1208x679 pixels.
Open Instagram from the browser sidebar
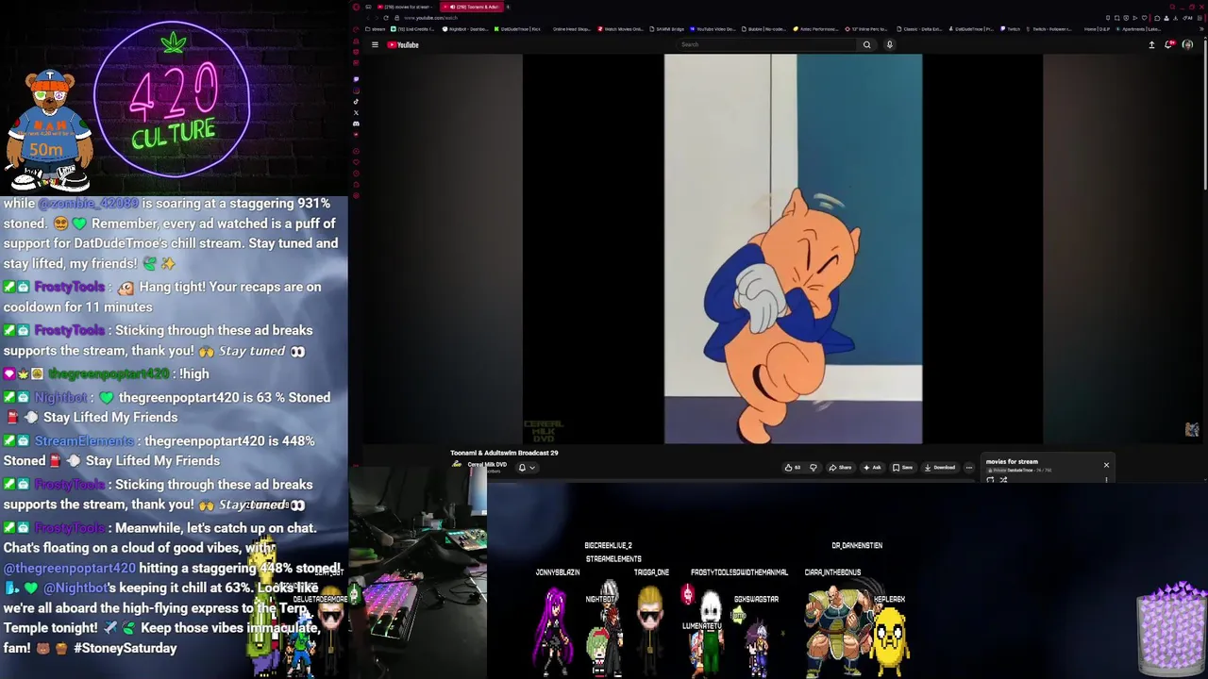[x=356, y=91]
